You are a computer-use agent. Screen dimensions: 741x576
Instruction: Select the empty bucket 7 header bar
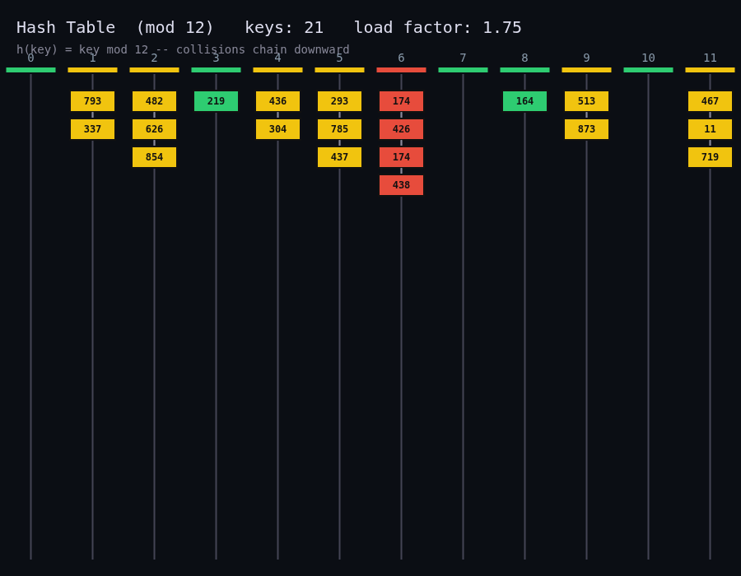pyautogui.click(x=463, y=70)
